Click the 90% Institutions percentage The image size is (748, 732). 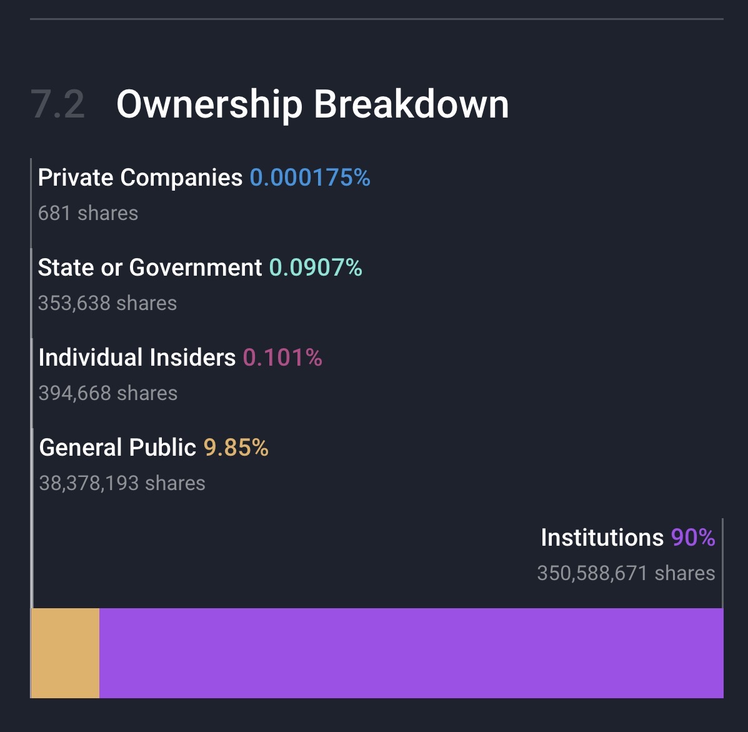click(x=693, y=538)
